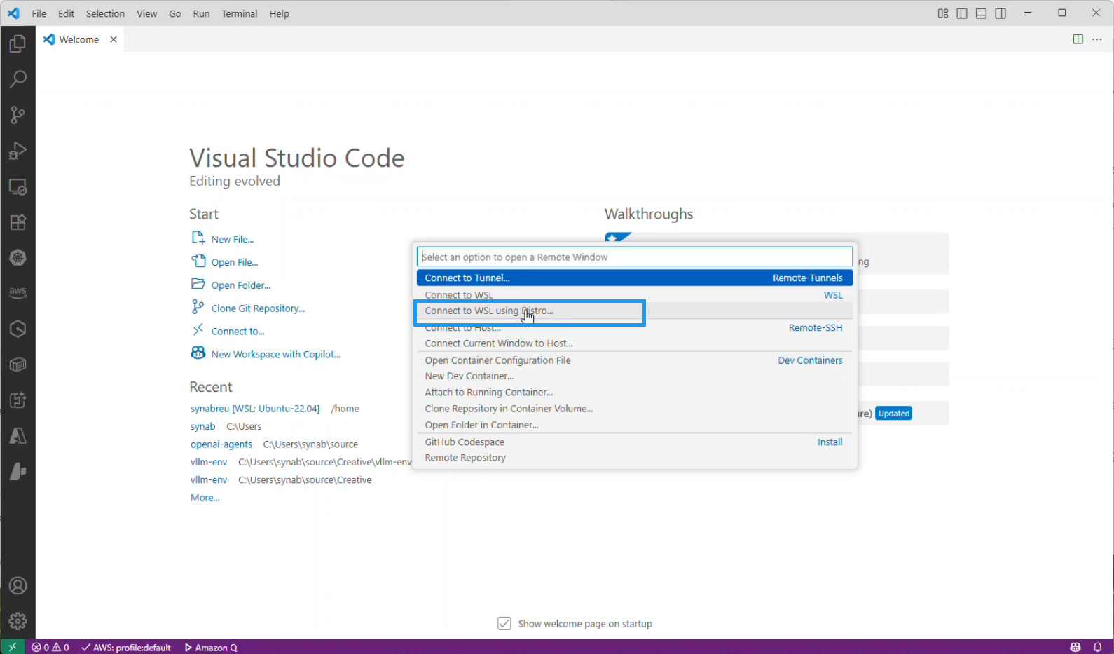Viewport: 1114px width, 654px height.
Task: Open the Terminal menu
Action: pyautogui.click(x=240, y=13)
